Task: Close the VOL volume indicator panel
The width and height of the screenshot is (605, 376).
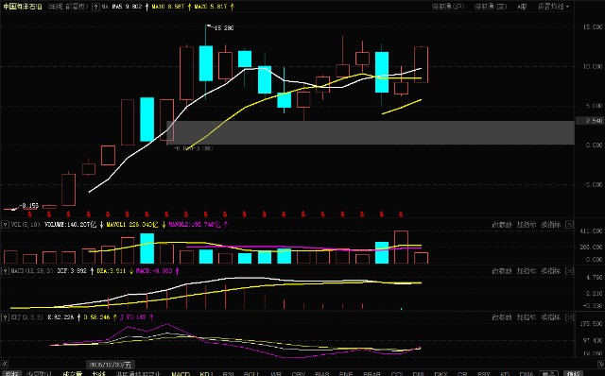Action: click(x=569, y=225)
